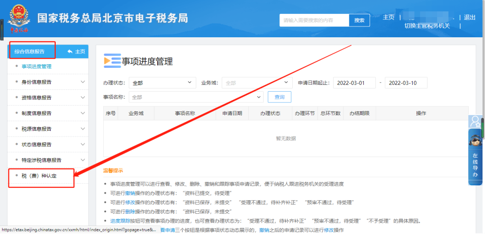Click the 撤销 link in tips
Screen dimensions: 485x234
point(130,193)
